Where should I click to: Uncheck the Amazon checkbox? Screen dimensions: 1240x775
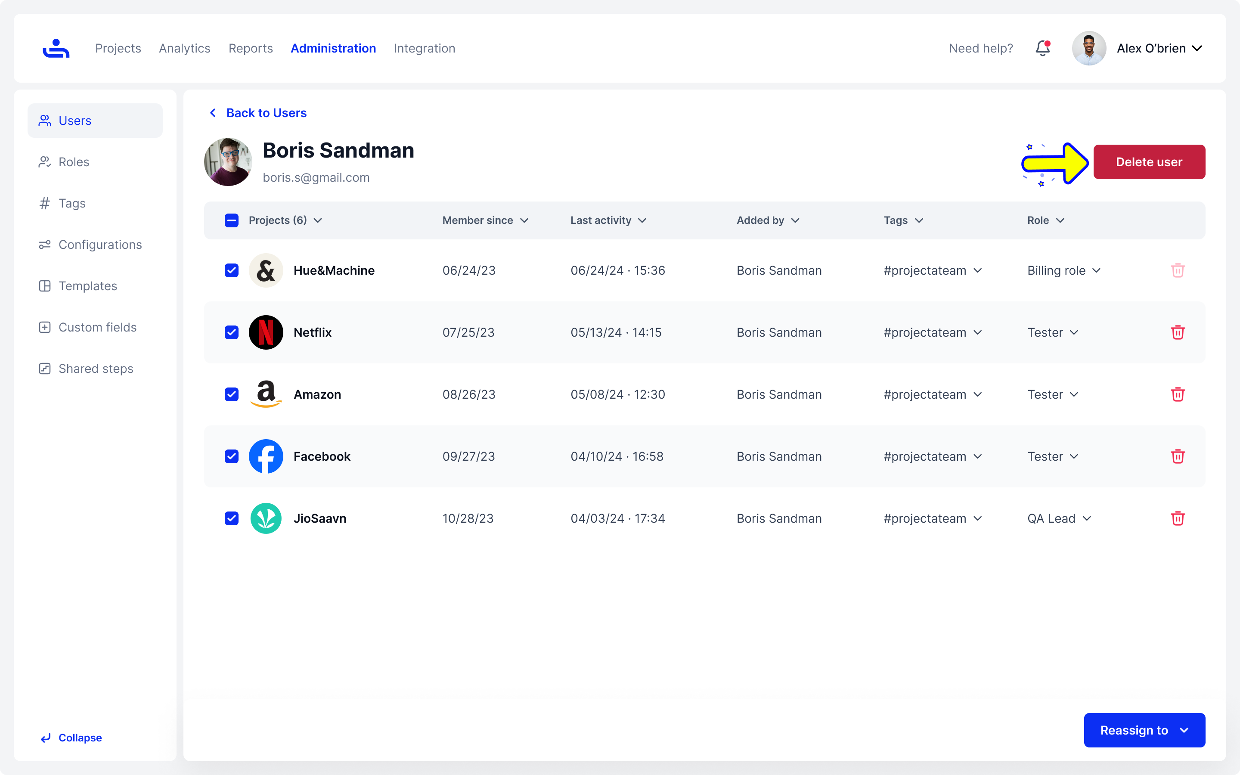(232, 394)
